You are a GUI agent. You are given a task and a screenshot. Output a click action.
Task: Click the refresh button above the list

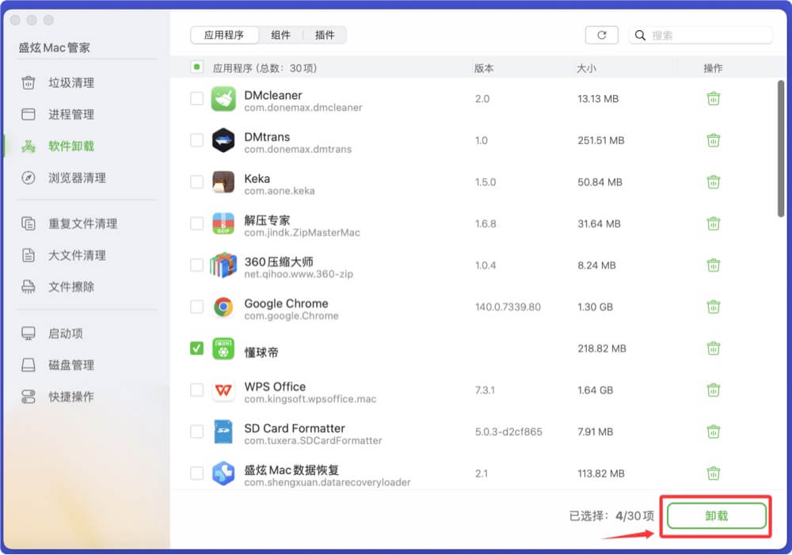point(602,35)
